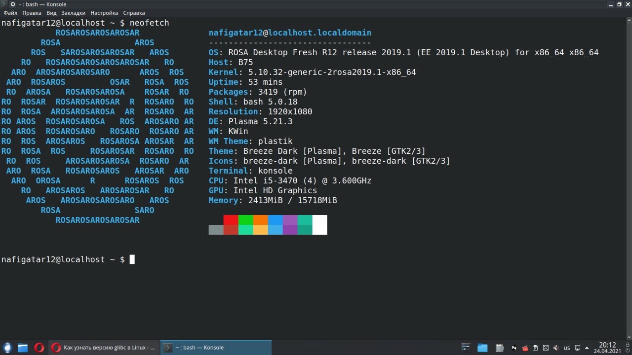Open the ROSA application launcher

pyautogui.click(x=7, y=348)
